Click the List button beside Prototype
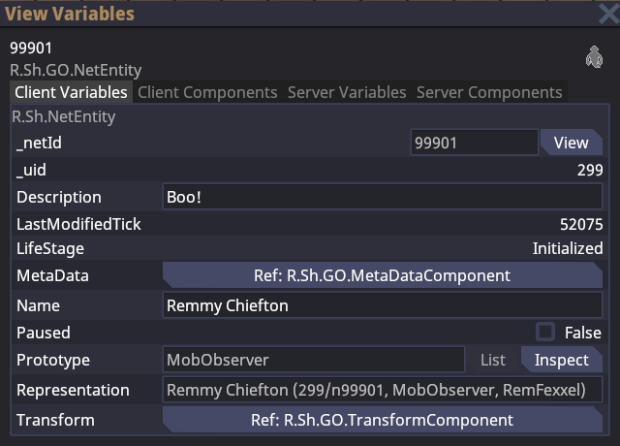 pos(493,360)
